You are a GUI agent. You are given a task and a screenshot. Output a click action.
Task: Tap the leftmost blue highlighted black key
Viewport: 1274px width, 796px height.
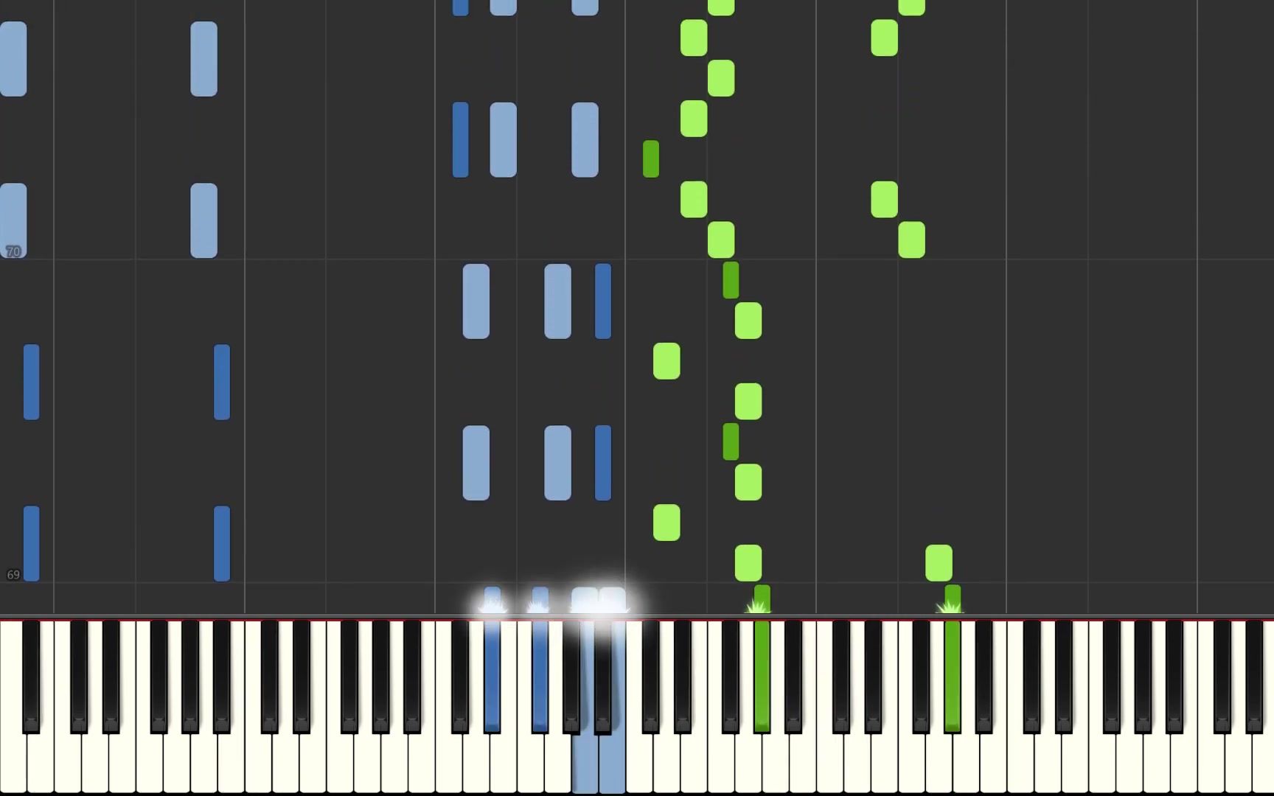click(x=492, y=677)
